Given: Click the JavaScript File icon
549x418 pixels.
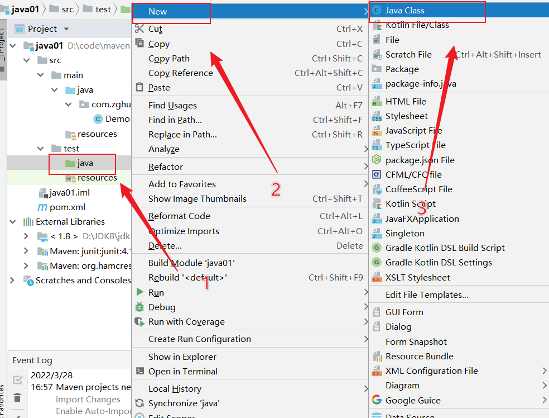Looking at the screenshot, I should 377,131.
